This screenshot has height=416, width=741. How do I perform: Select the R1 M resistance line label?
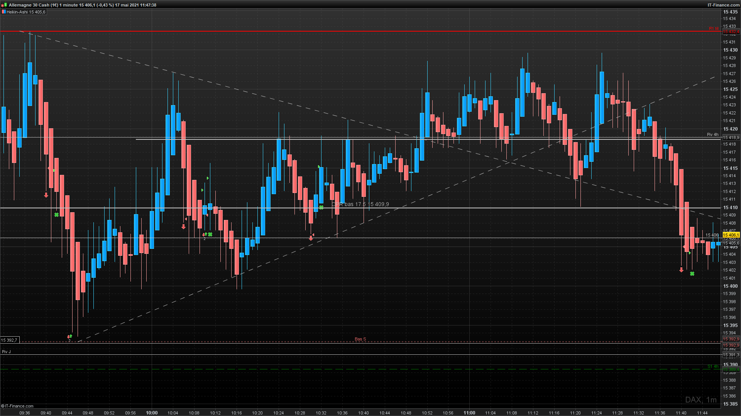[x=714, y=29]
